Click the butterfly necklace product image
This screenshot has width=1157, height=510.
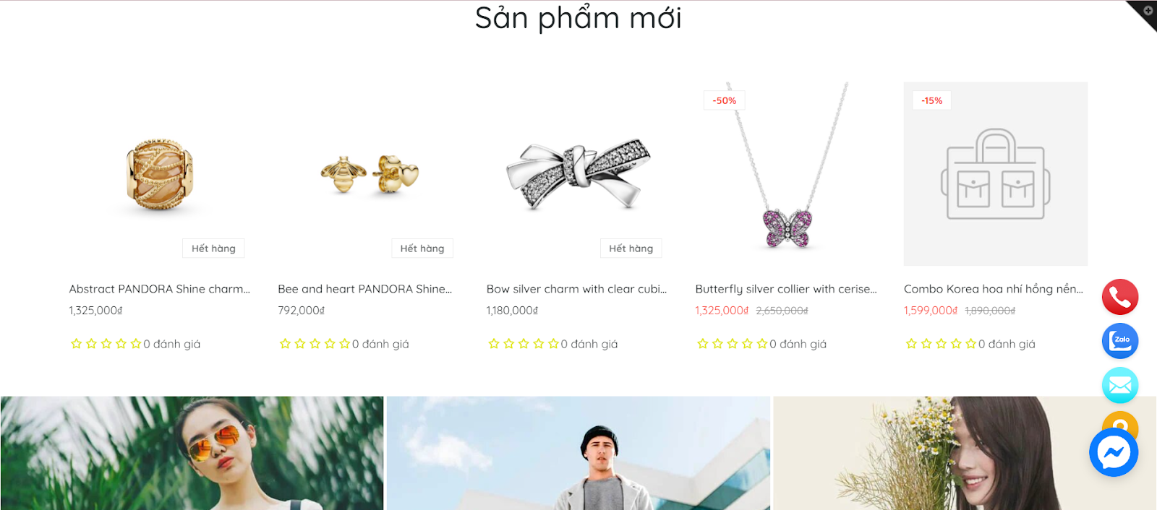click(787, 174)
